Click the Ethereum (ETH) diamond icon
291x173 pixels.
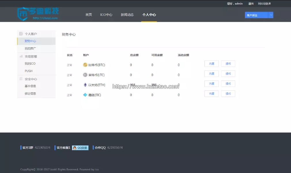click(85, 85)
